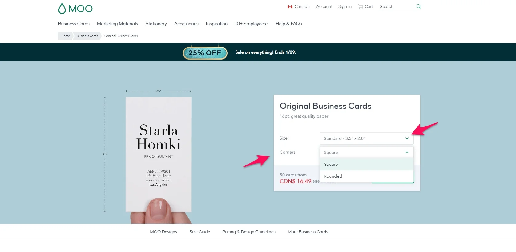The image size is (516, 252).
Task: Open the Inspiration menu
Action: coord(217,24)
